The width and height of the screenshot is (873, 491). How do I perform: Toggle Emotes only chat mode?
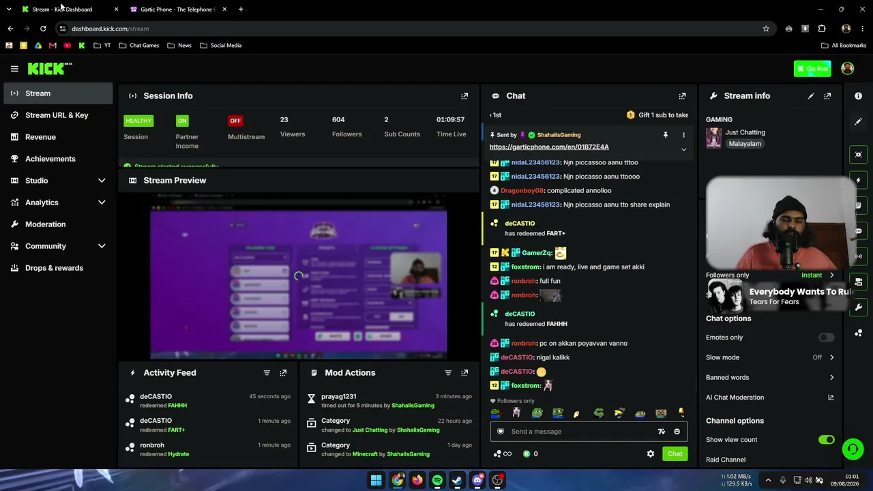click(826, 338)
